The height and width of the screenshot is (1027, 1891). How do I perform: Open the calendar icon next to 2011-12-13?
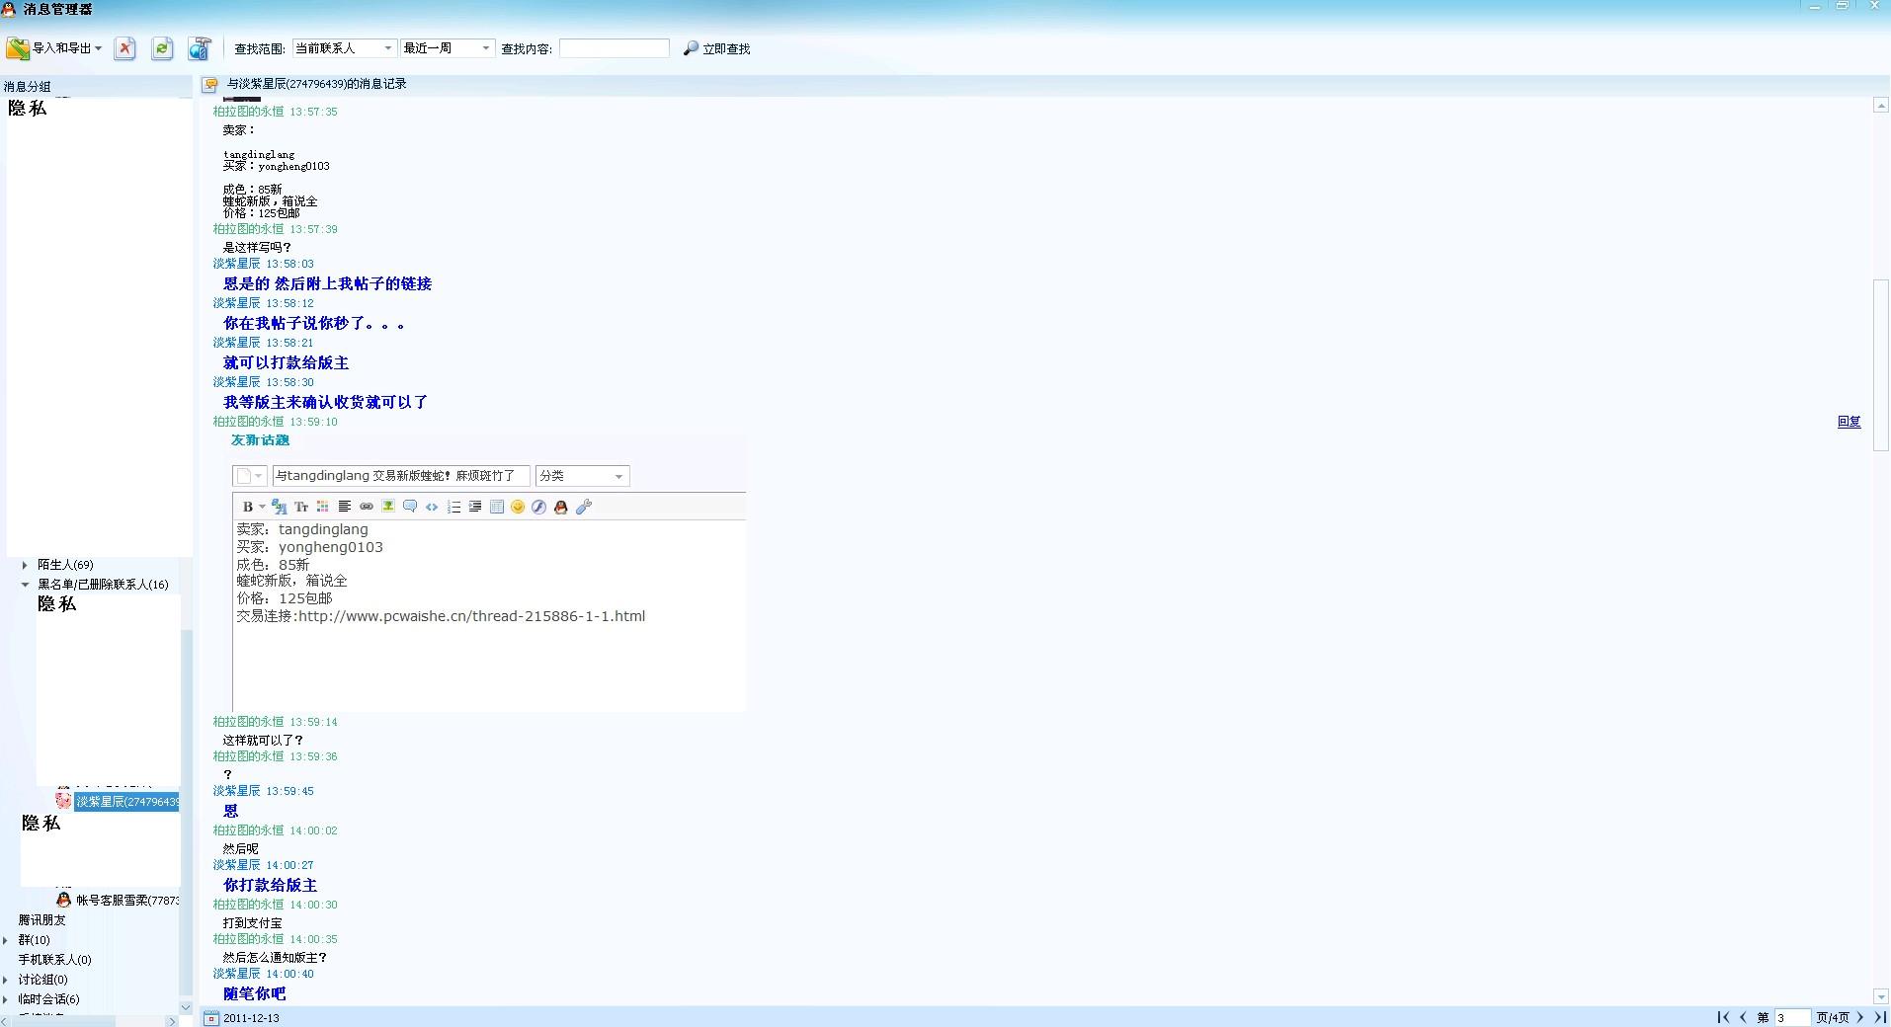(210, 1018)
